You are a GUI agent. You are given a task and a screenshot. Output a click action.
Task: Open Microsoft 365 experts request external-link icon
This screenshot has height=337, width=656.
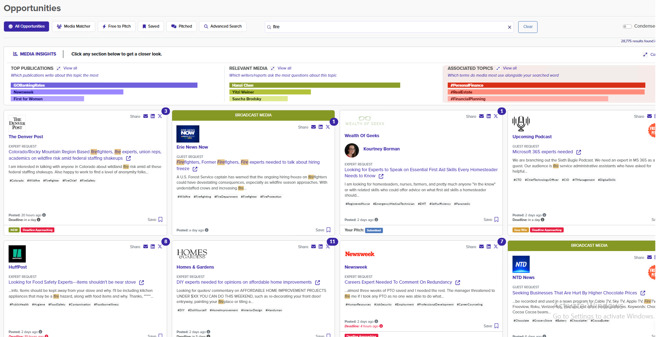click(579, 152)
